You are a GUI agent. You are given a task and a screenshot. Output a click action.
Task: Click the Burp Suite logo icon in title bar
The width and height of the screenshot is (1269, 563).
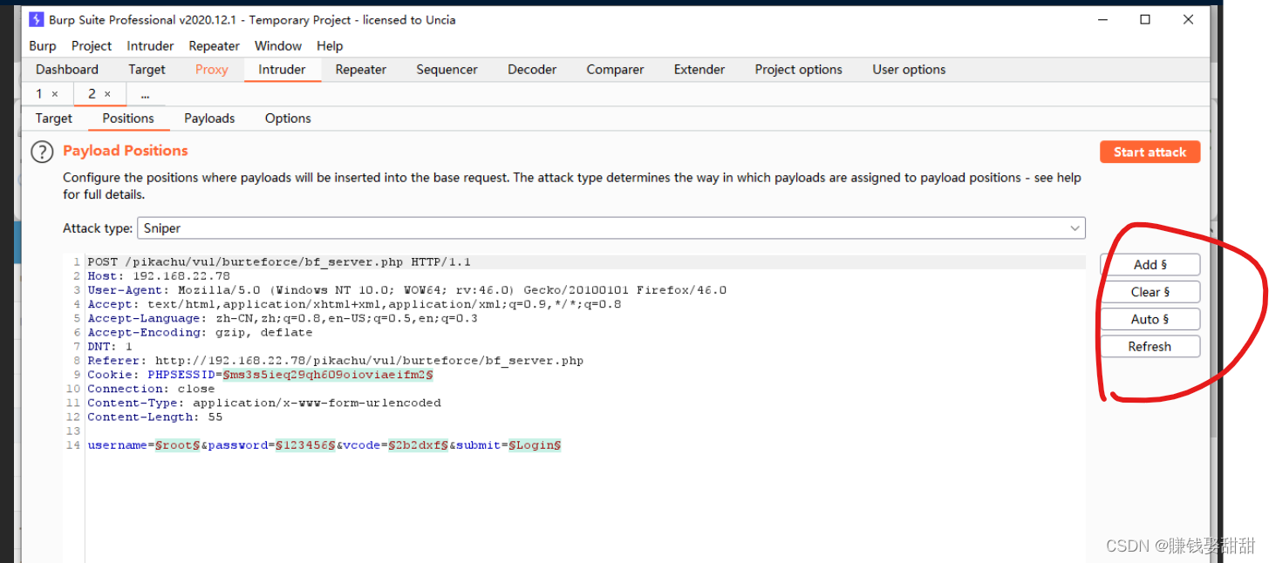36,19
